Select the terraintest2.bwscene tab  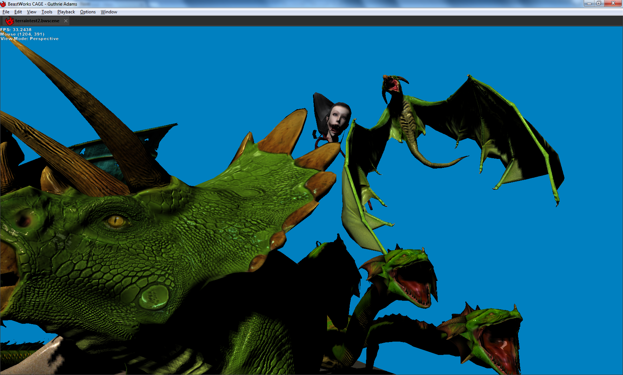37,21
